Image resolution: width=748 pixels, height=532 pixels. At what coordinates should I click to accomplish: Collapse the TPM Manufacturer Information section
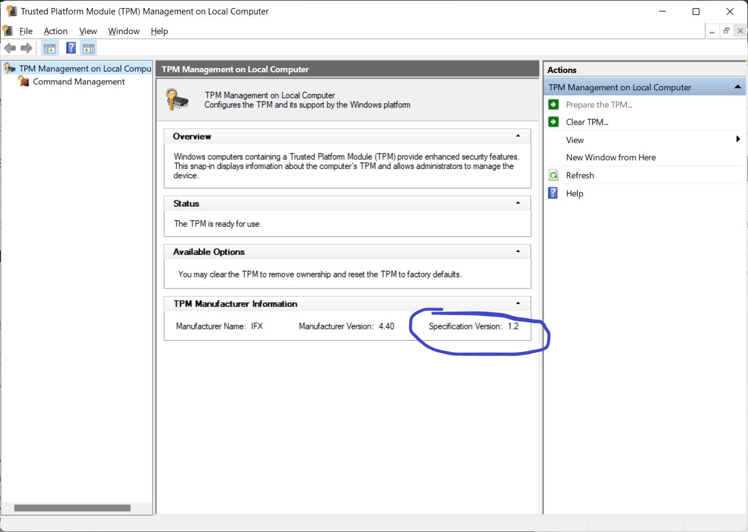518,304
